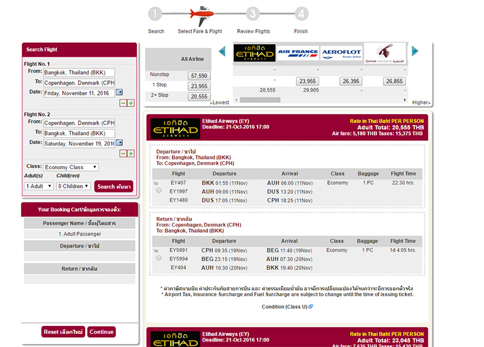The height and width of the screenshot is (347, 484).
Task: Select Aeroflot price 26,395
Action: tap(351, 81)
